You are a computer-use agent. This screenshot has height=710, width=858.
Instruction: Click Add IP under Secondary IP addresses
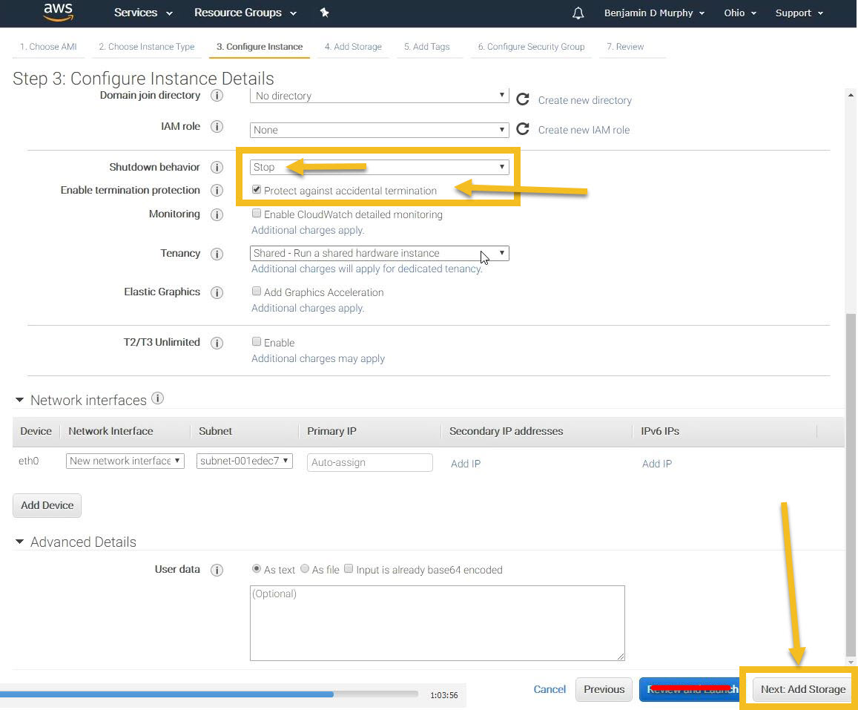pyautogui.click(x=465, y=464)
